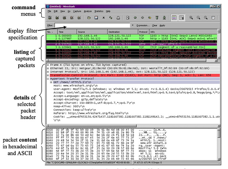Open the filter history dropdown arrow
The image size is (228, 169).
click(133, 25)
